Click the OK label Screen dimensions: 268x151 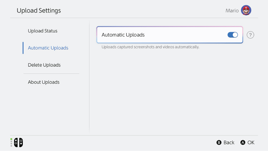(251, 142)
